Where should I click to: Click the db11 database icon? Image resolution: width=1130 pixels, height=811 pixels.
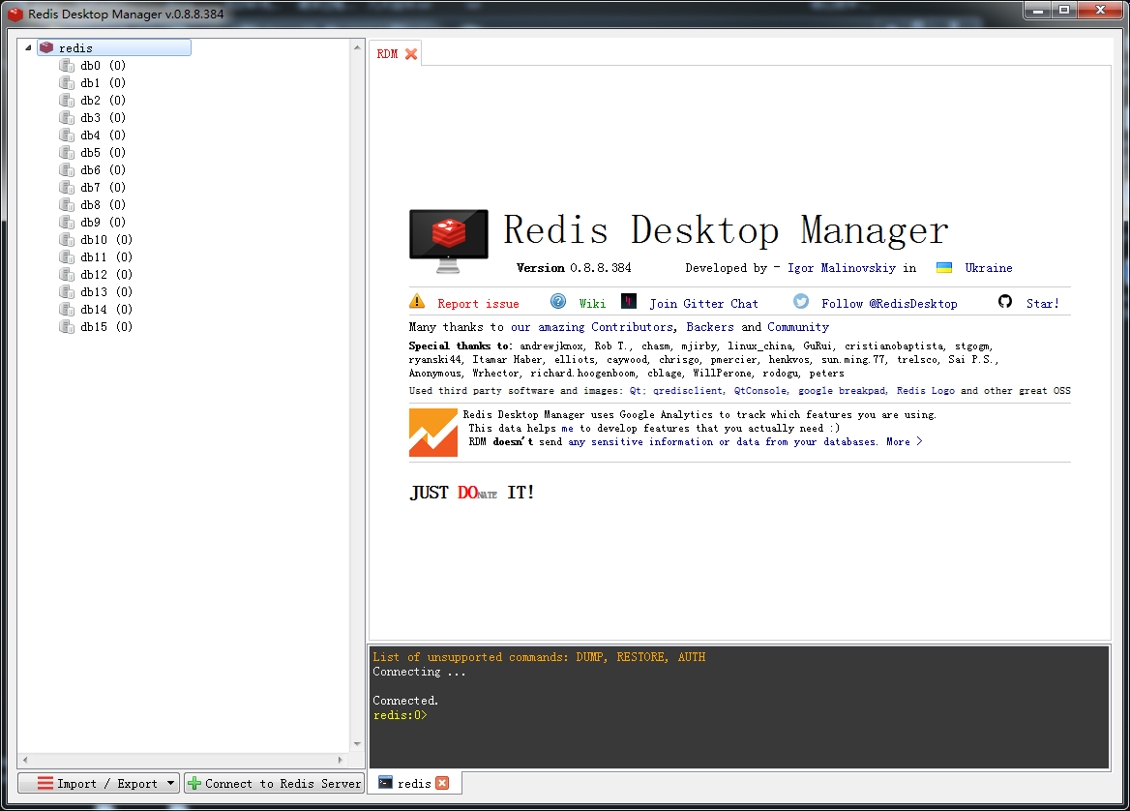(67, 257)
